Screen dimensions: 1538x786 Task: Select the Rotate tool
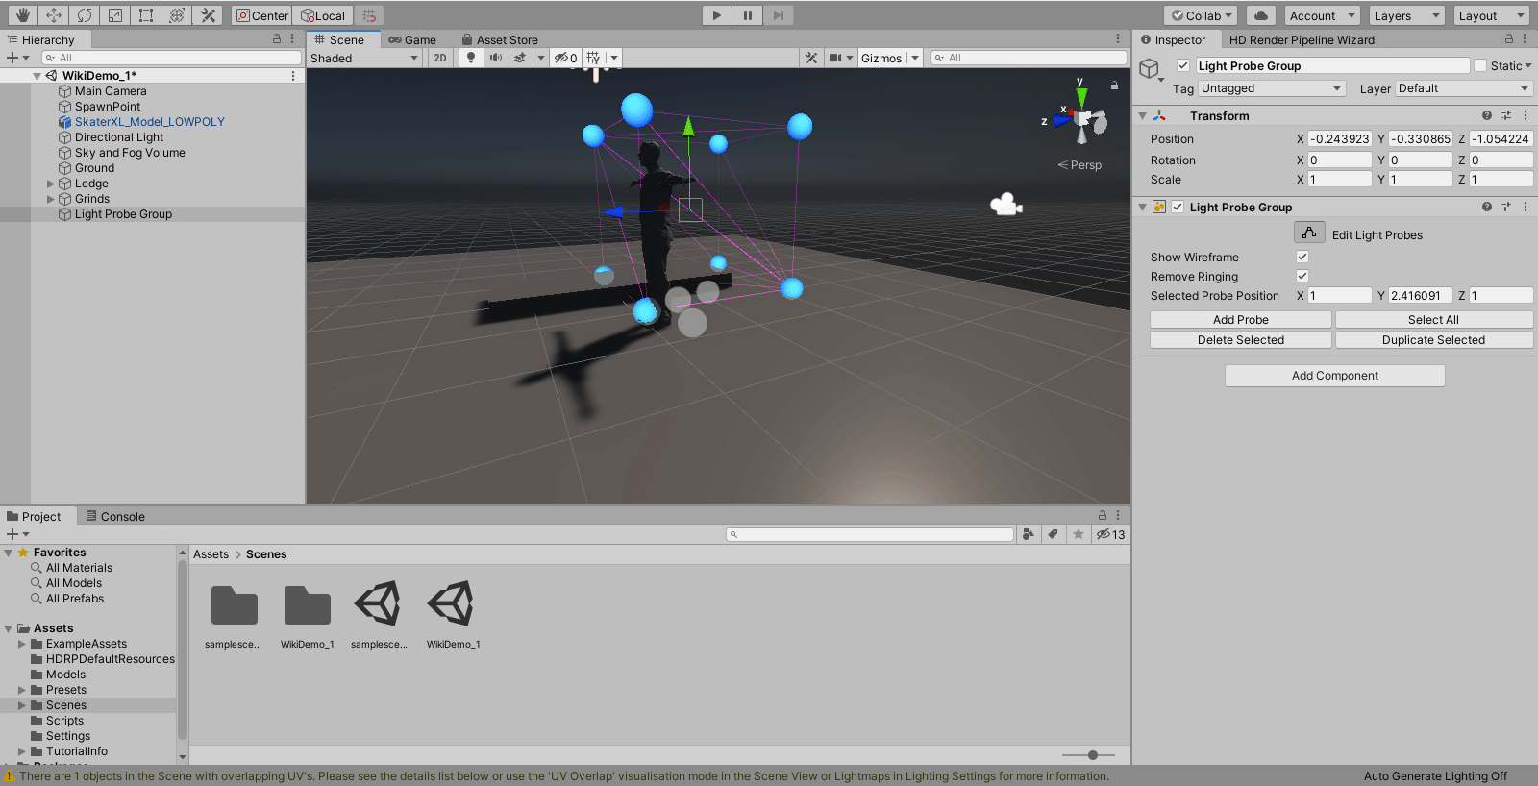point(85,15)
